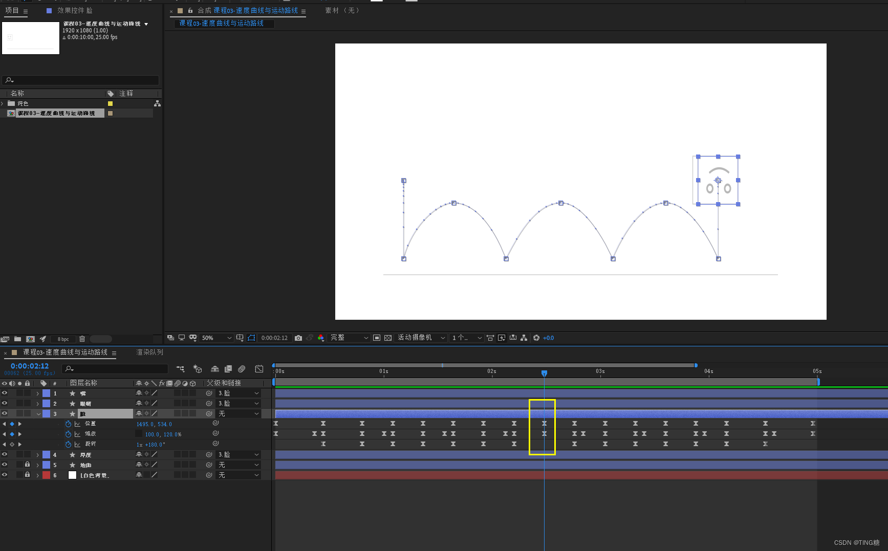Toggle visibility of layer 3 脸
Viewport: 888px width, 551px height.
pyautogui.click(x=5, y=413)
